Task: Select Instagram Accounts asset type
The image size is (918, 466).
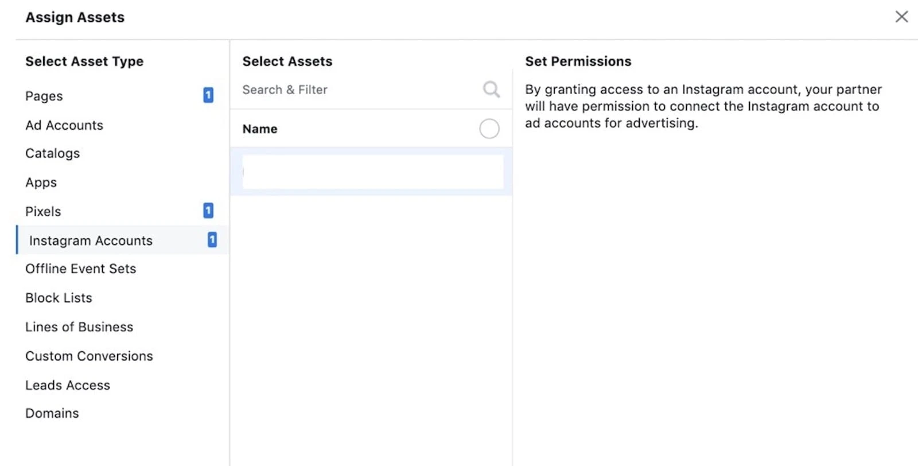Action: pyautogui.click(x=91, y=240)
